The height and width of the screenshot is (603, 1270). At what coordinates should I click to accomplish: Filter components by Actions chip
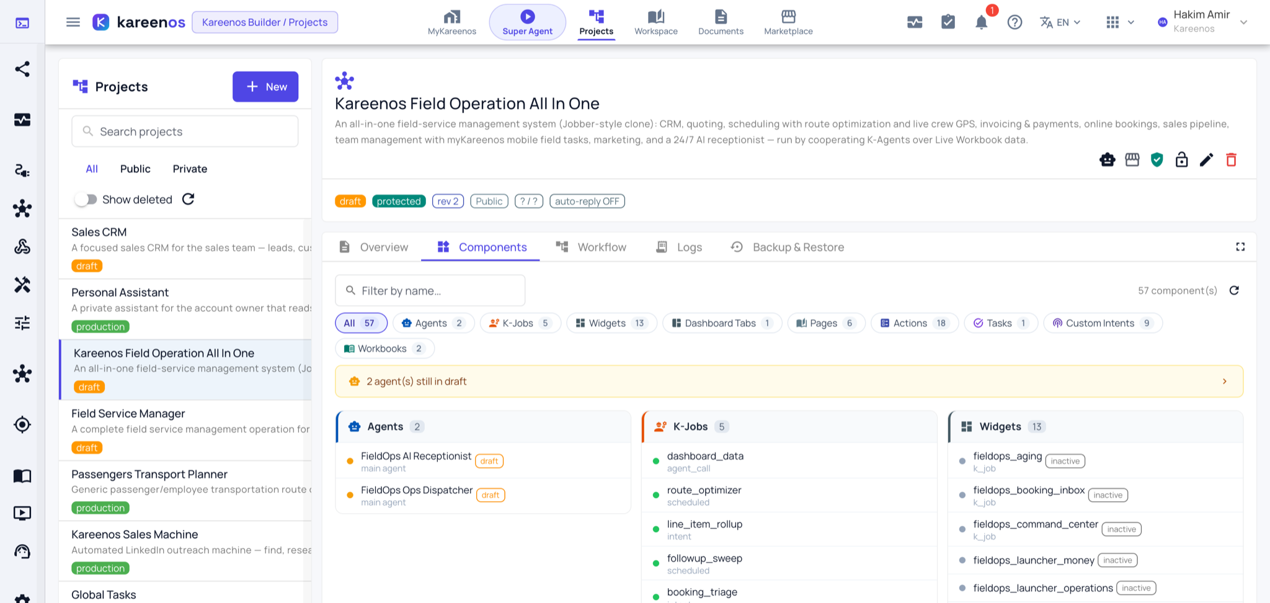tap(915, 323)
